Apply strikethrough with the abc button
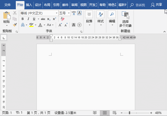The width and height of the screenshot is (167, 116). coord(43,19)
